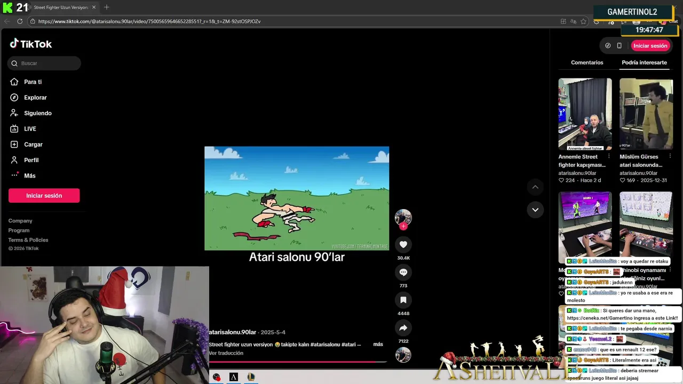Go to previous video up arrow
Viewport: 683px width, 384px height.
(x=535, y=187)
